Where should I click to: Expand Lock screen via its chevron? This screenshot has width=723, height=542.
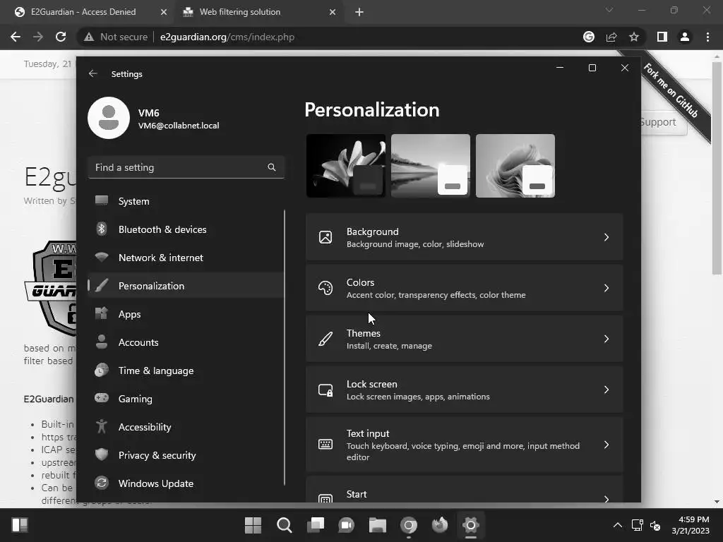click(607, 390)
